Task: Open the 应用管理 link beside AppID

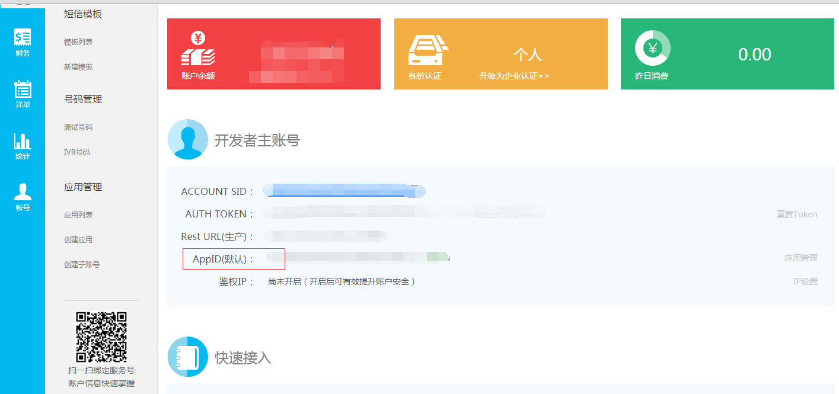Action: (x=801, y=258)
